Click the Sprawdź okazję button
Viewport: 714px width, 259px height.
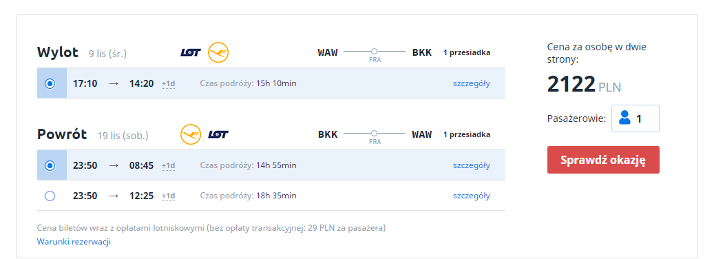(x=603, y=160)
